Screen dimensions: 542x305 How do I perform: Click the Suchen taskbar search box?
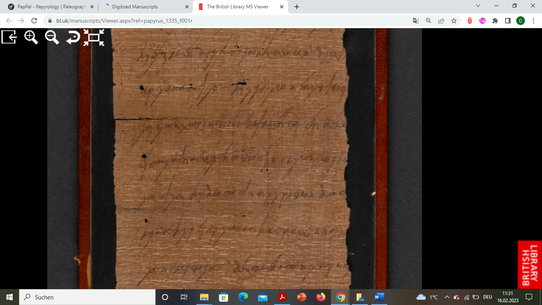pos(87,297)
